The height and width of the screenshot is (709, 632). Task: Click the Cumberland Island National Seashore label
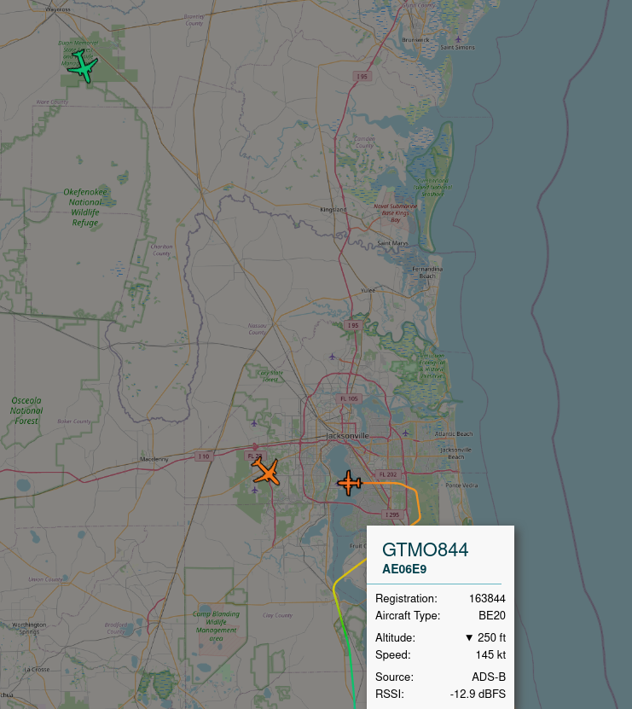point(433,187)
